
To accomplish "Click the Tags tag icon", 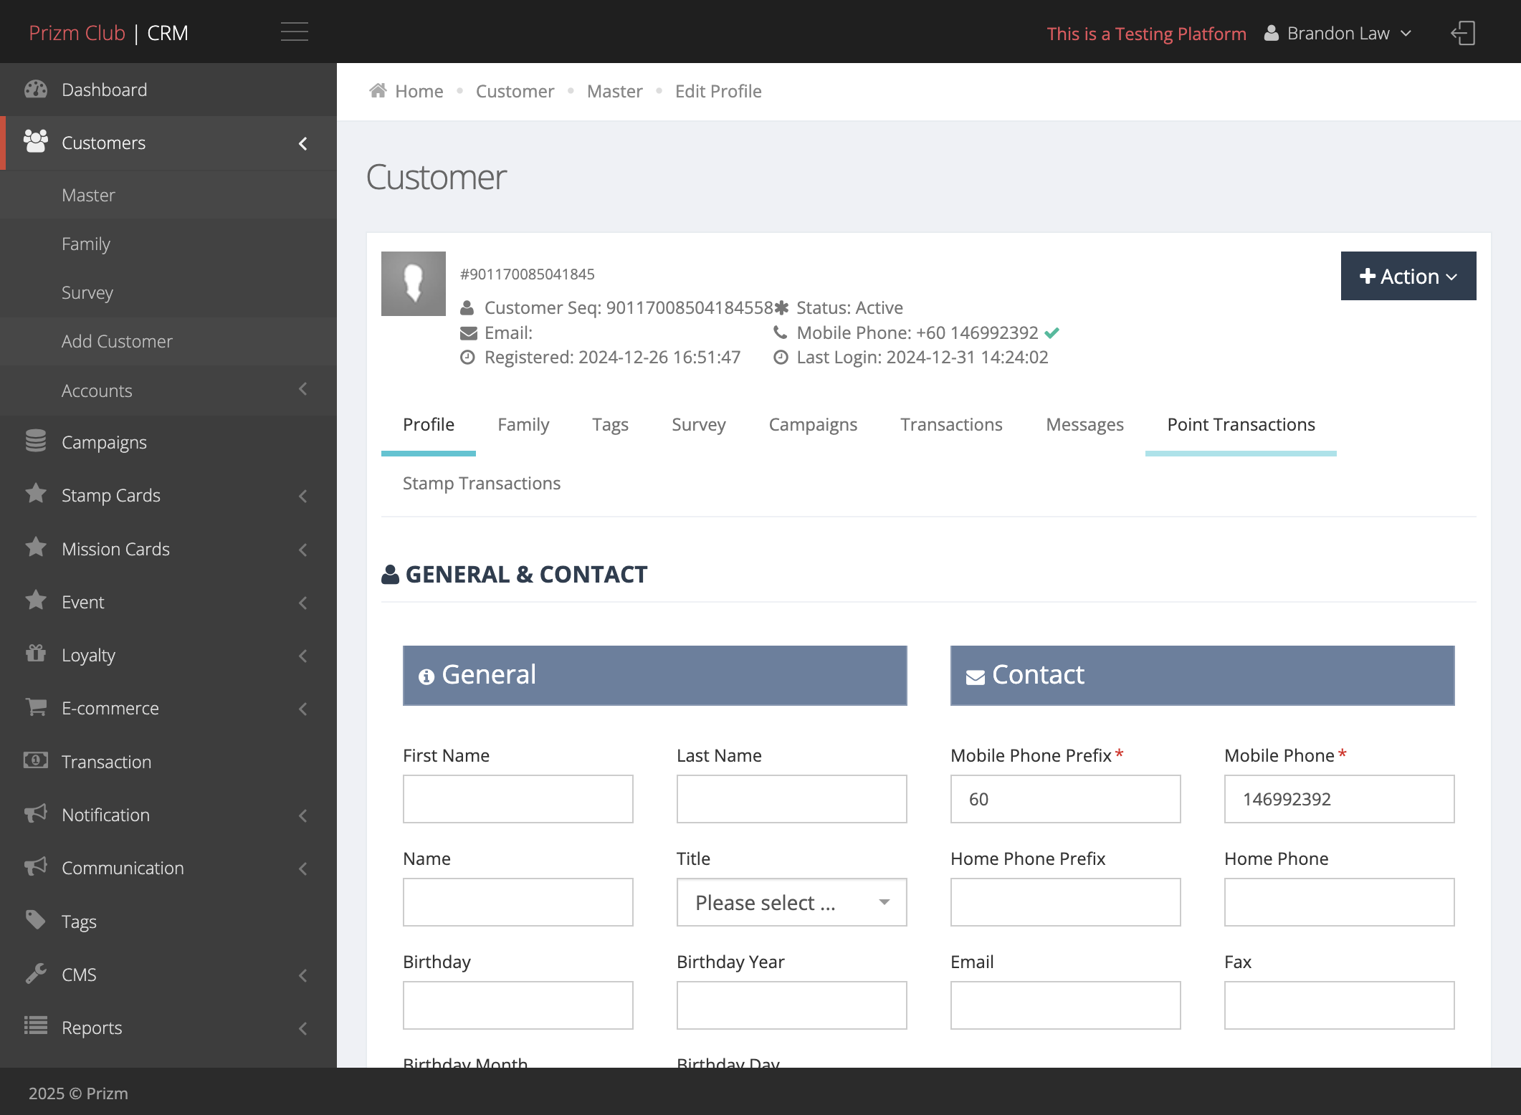I will pos(36,920).
